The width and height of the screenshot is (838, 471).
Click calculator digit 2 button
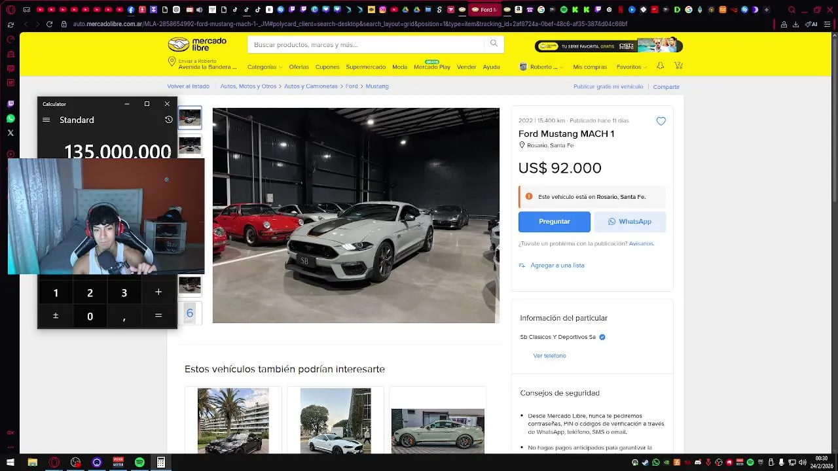coord(90,293)
